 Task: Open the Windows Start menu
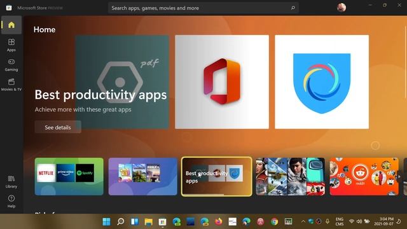click(106, 222)
